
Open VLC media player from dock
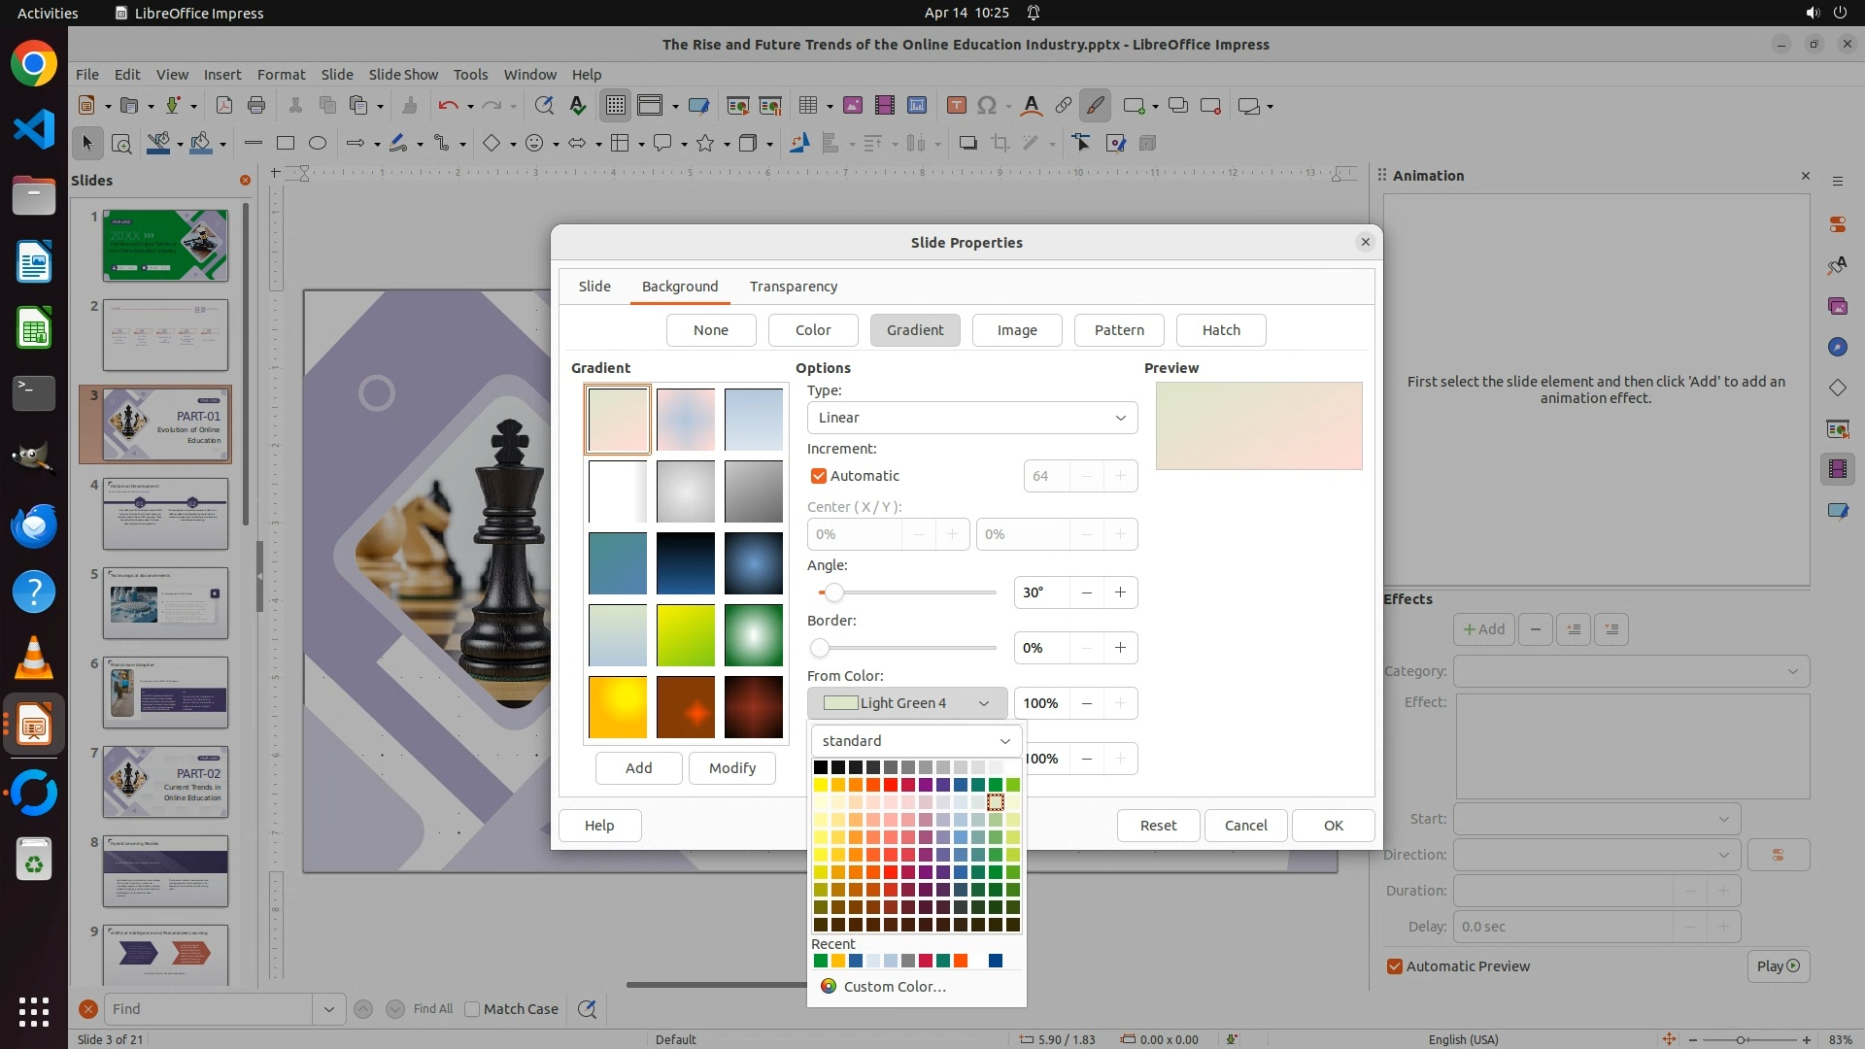click(34, 660)
